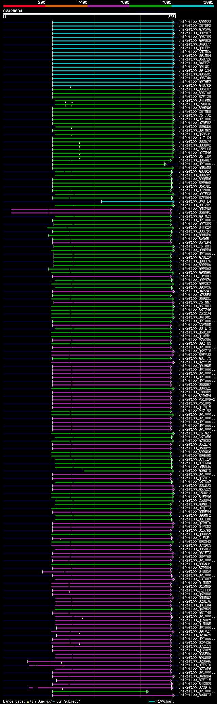
Task: Select the UniRef100_A9S6X1 label
Action: [195, 74]
